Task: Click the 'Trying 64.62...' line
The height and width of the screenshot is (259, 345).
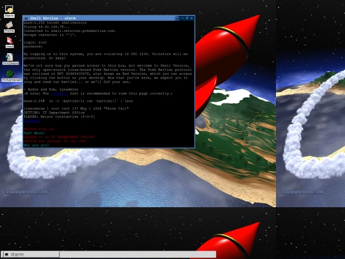Action: click(47, 27)
